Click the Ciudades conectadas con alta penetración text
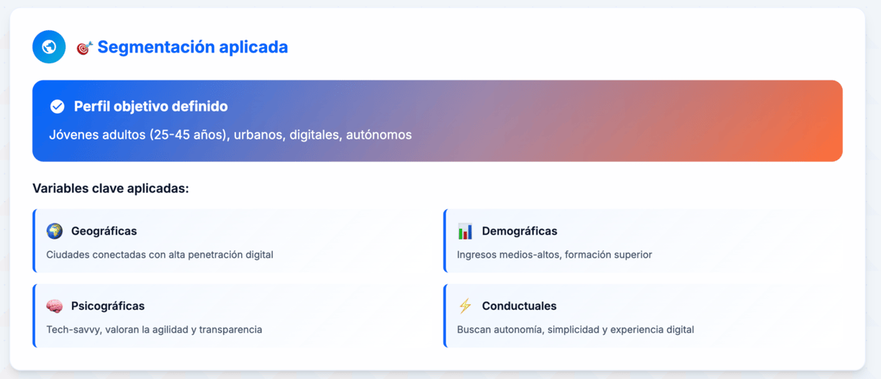The height and width of the screenshot is (379, 881). coord(160,255)
